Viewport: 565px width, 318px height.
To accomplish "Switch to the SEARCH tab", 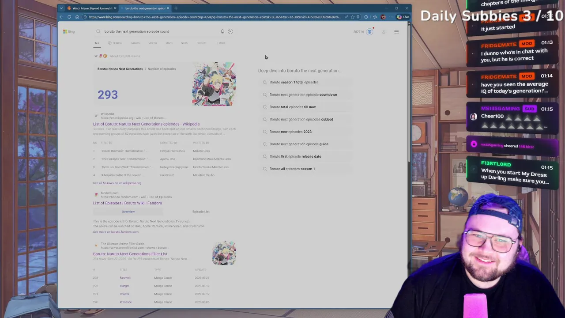I will coord(115,43).
